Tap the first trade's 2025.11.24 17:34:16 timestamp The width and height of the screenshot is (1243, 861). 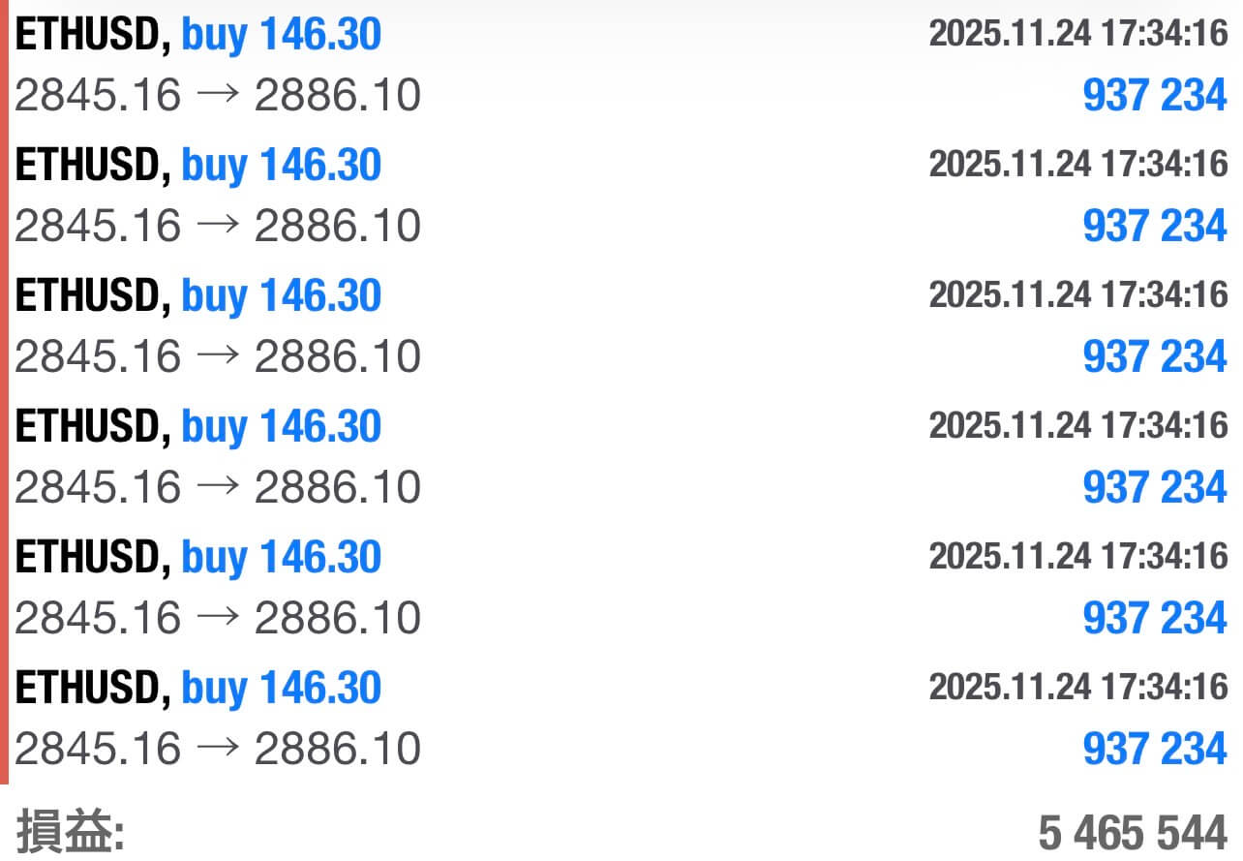click(1077, 35)
